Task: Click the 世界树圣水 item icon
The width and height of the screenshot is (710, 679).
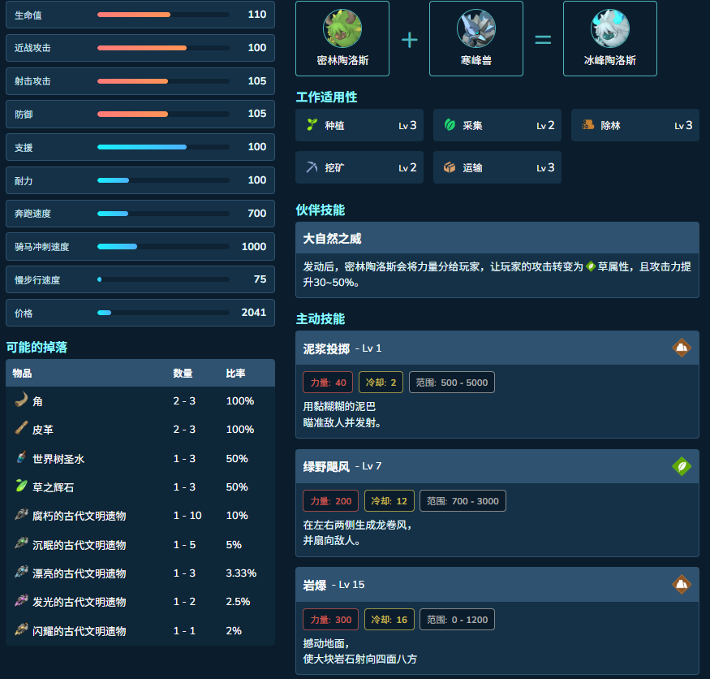Action: (x=21, y=457)
